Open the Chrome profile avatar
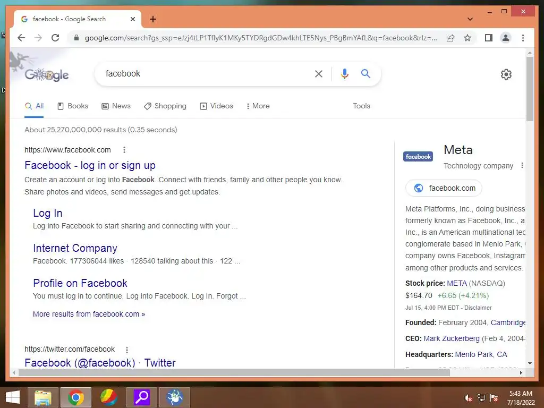Image resolution: width=544 pixels, height=408 pixels. coord(506,38)
